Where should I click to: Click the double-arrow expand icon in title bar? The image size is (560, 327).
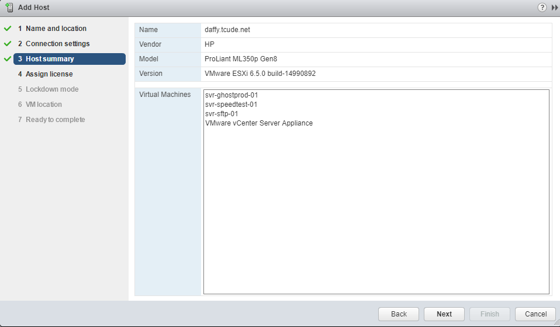point(555,8)
